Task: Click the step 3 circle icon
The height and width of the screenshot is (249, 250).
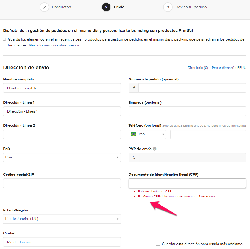Action: [168, 7]
